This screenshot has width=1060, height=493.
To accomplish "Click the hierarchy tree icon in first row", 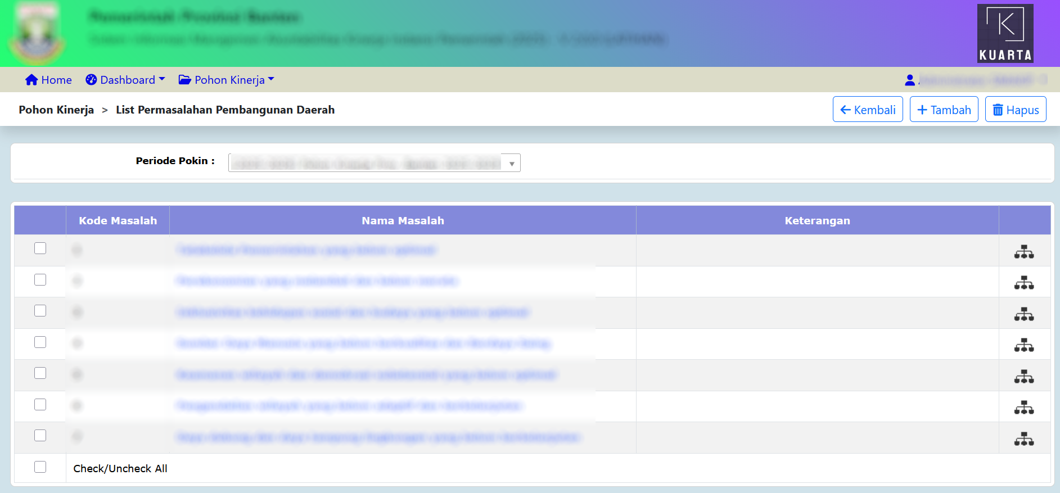I will tap(1023, 252).
